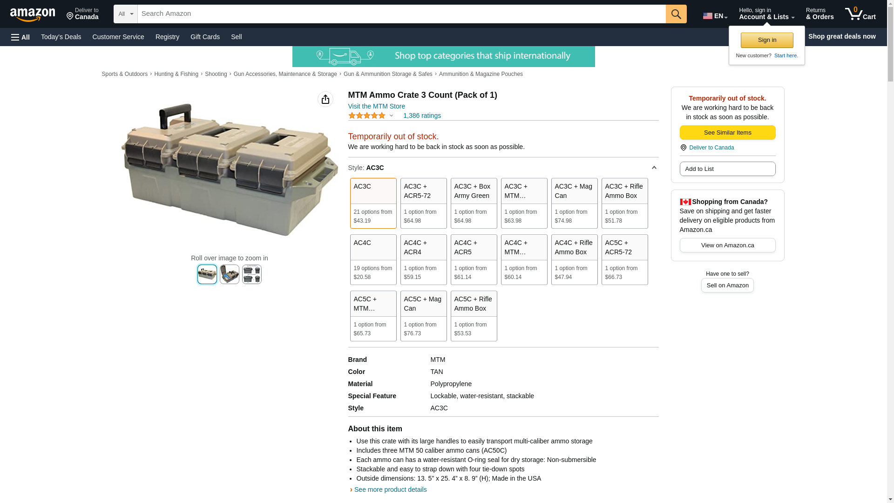
Task: Open the EN language dropdown
Action: click(715, 16)
